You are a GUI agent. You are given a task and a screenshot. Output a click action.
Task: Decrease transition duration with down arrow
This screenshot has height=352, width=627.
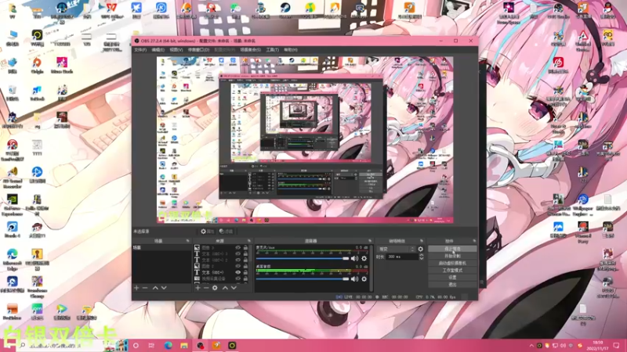(421, 259)
